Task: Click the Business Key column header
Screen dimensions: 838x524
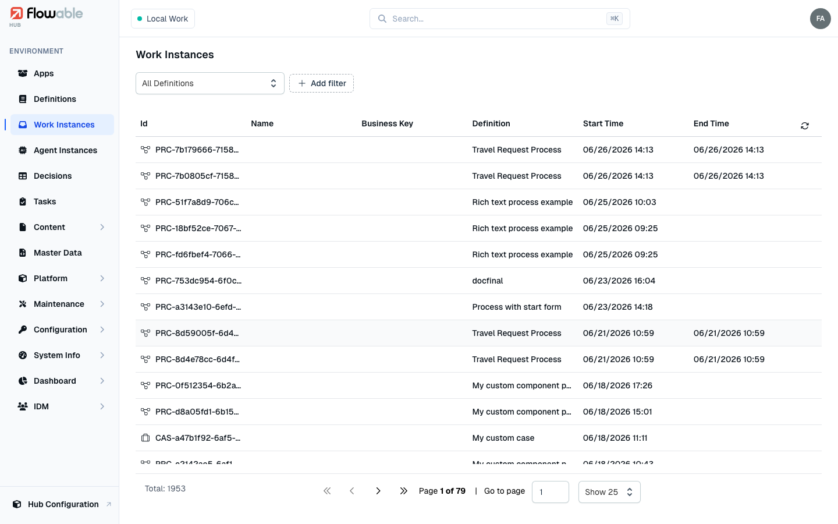Action: coord(387,123)
